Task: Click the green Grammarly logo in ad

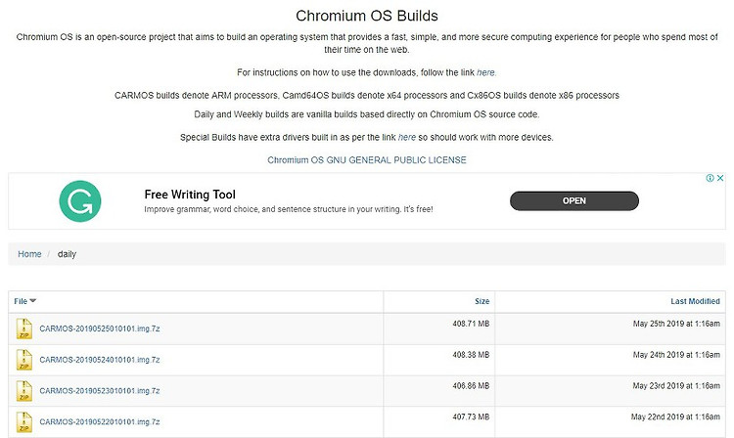Action: 80,201
